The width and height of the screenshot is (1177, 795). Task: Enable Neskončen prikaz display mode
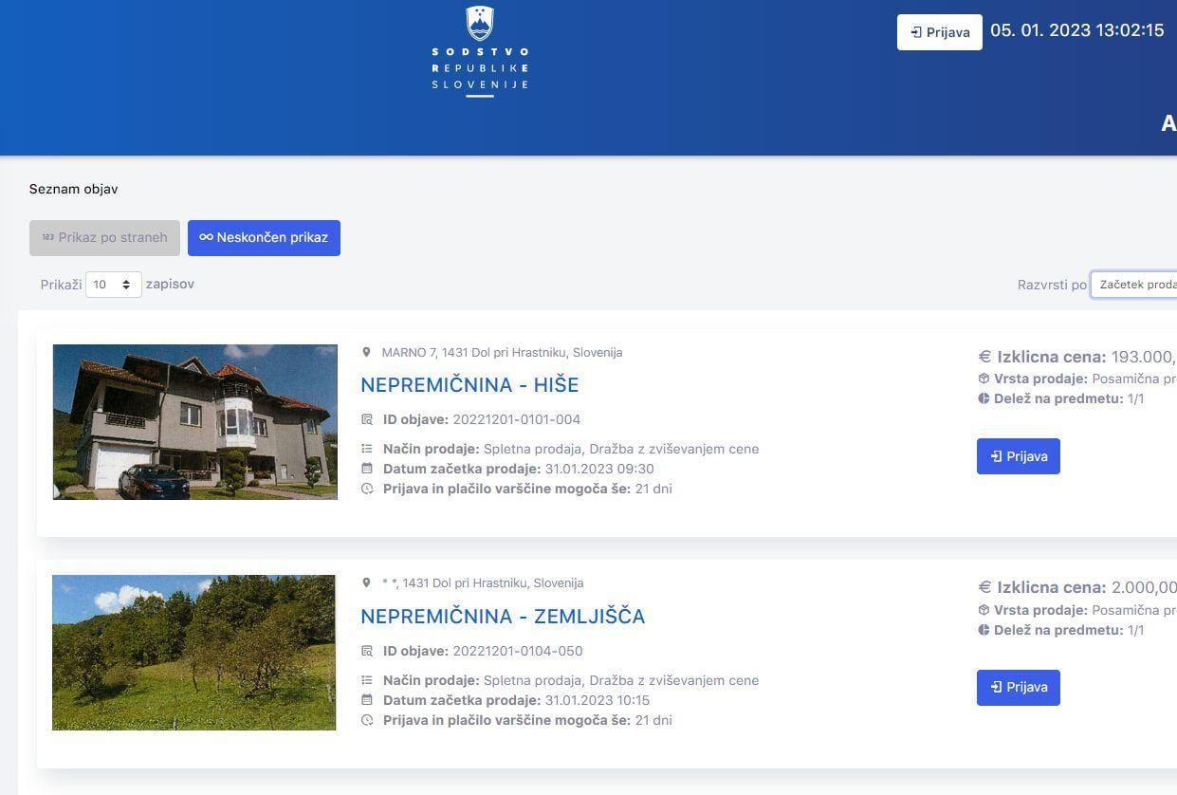(264, 237)
